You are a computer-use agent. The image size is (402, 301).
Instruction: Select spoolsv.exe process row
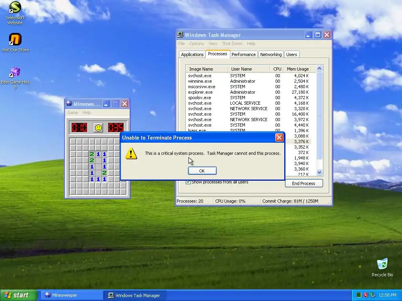pyautogui.click(x=248, y=98)
